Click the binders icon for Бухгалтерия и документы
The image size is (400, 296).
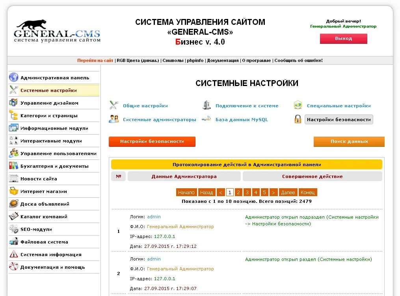click(x=13, y=165)
